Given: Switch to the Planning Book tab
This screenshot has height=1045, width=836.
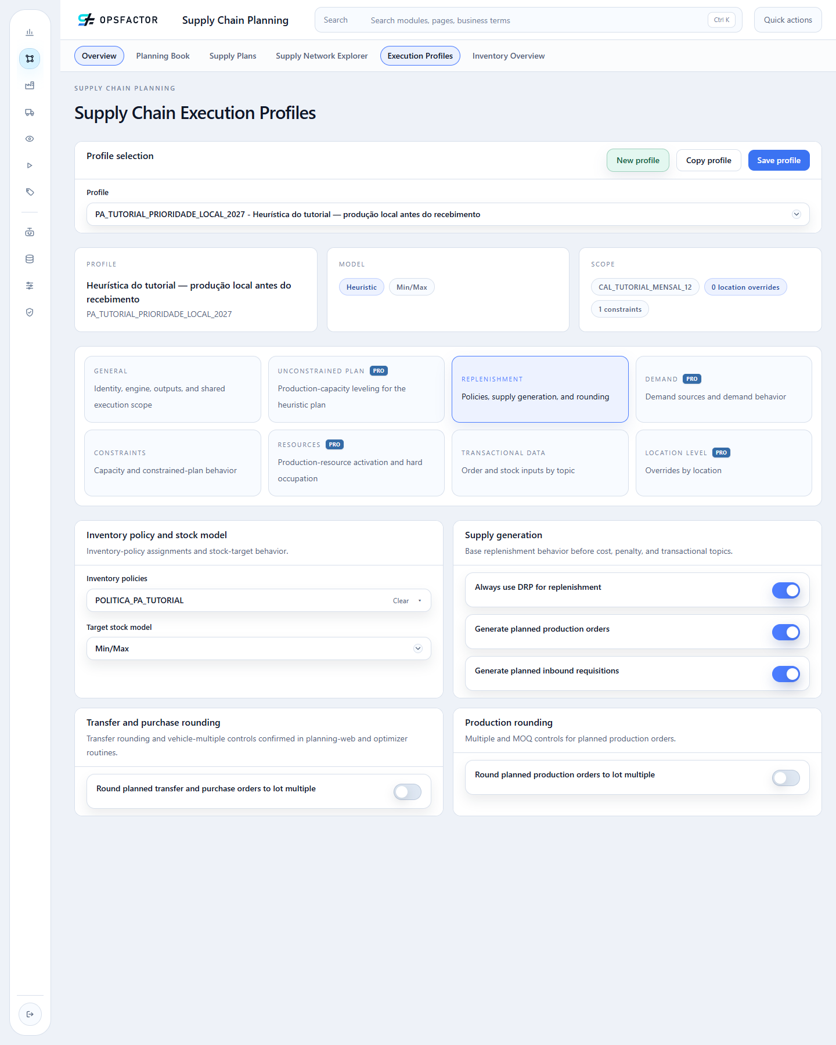Looking at the screenshot, I should click(163, 56).
